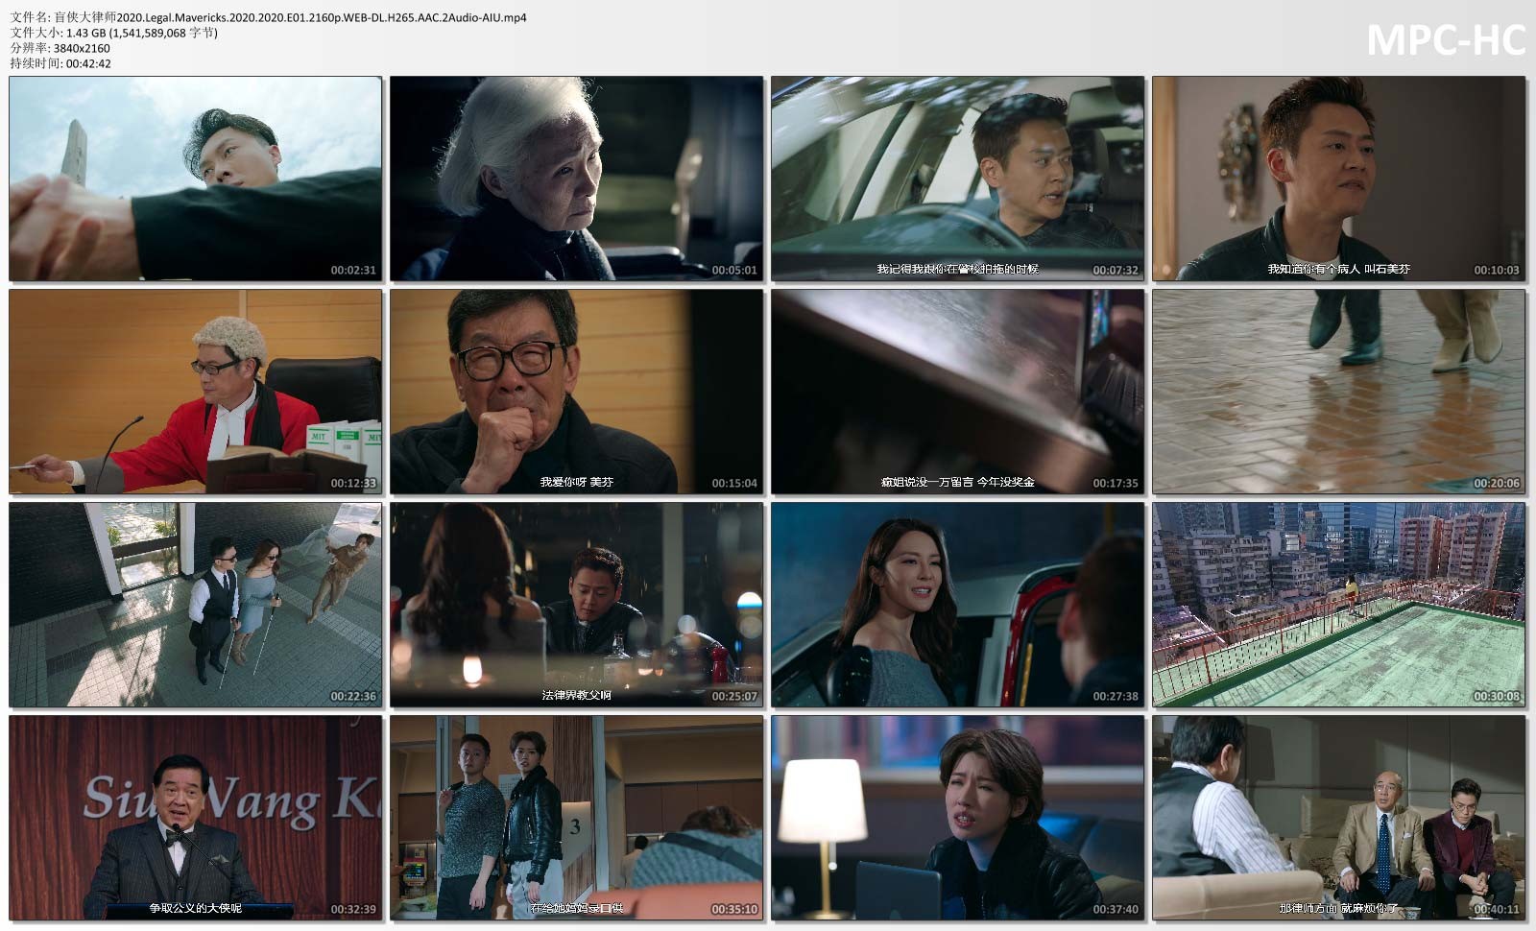Click the MPC-HC logo in the corner
1536x931 pixels.
pyautogui.click(x=1445, y=40)
